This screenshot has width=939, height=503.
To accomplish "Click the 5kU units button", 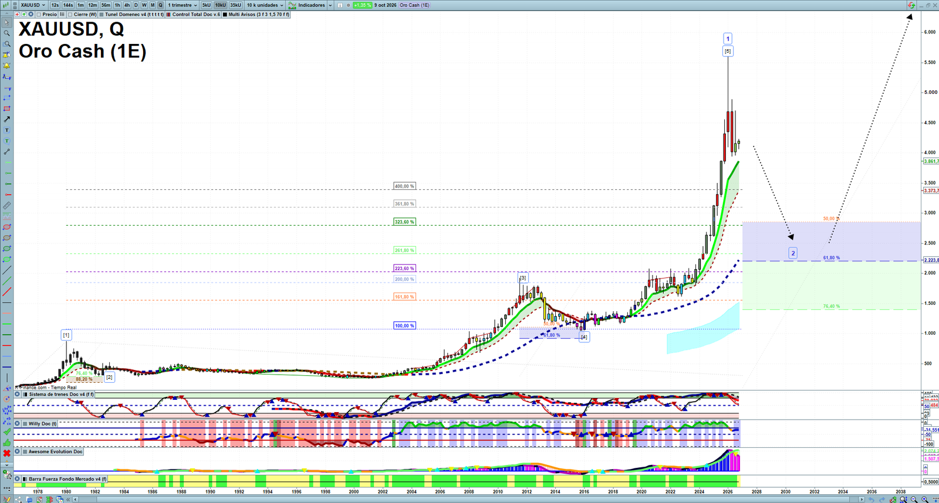I will (207, 5).
